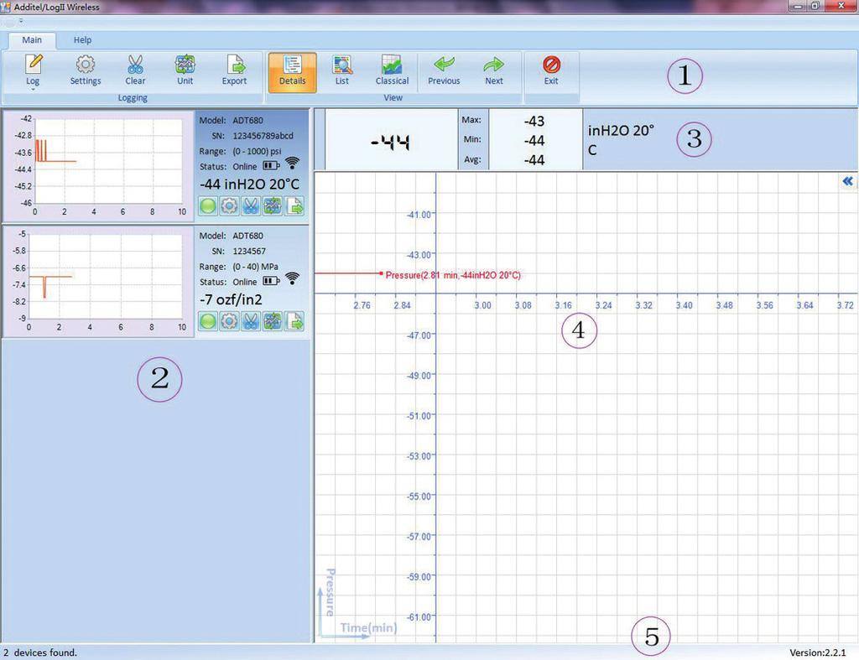The height and width of the screenshot is (660, 859).
Task: Export data icon for SN 123456789abcd device
Action: [294, 206]
